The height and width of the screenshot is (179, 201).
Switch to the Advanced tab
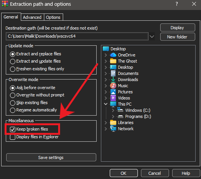point(32,17)
